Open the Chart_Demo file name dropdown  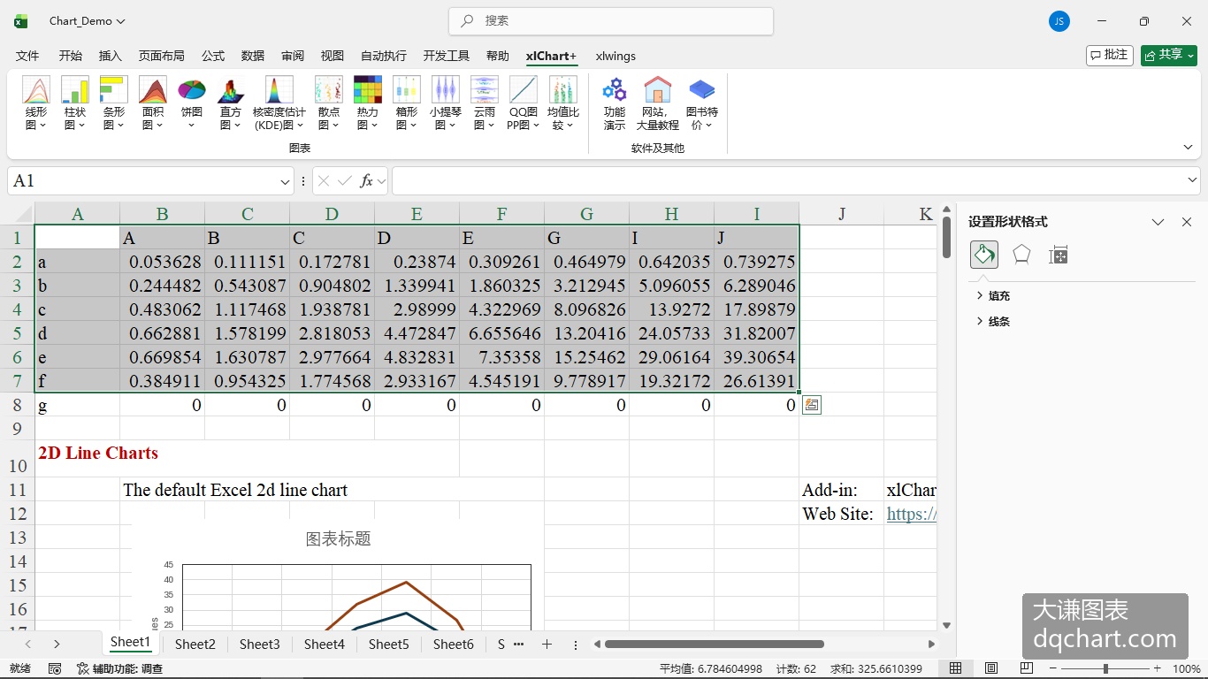coord(88,21)
